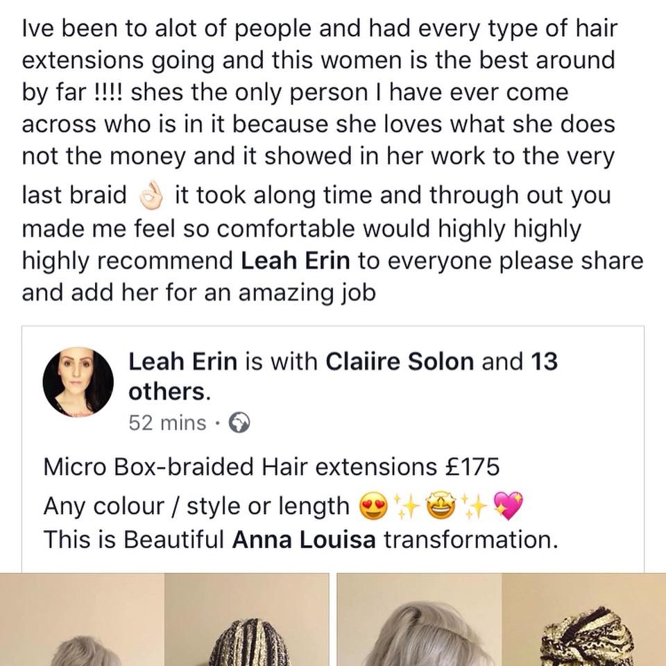Tap the first sparkles emoji
The image size is (666, 666).
pos(407,506)
